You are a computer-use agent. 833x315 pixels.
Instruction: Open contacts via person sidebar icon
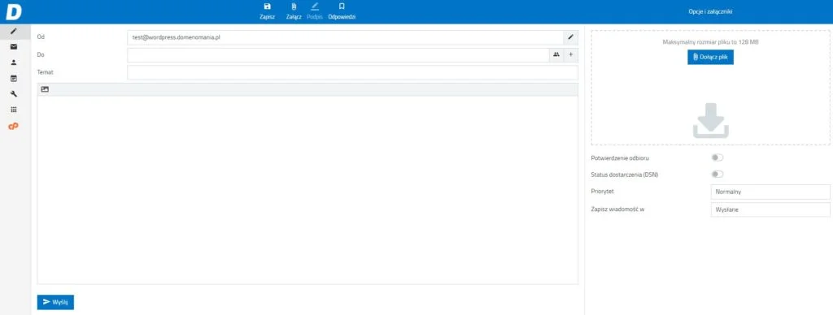pos(14,62)
